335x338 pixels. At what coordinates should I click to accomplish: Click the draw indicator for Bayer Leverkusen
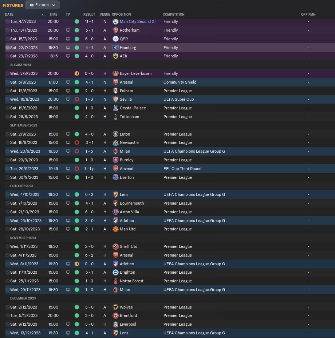(x=77, y=73)
